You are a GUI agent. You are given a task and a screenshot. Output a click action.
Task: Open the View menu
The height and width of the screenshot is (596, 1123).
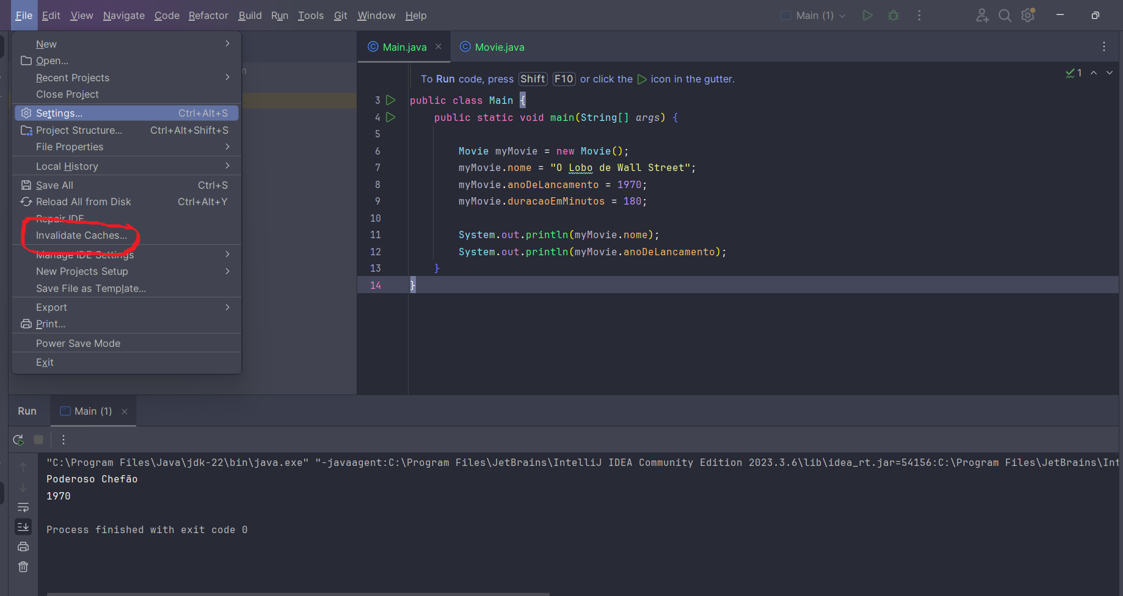click(x=82, y=15)
